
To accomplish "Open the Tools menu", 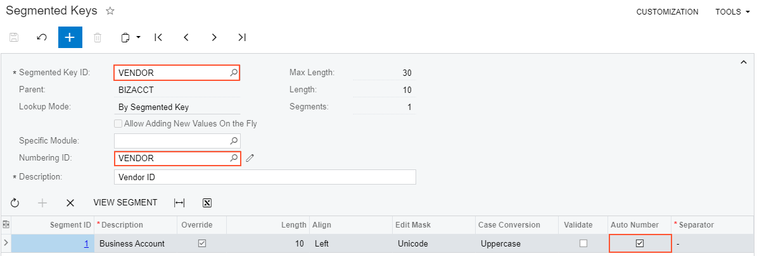I will click(732, 12).
